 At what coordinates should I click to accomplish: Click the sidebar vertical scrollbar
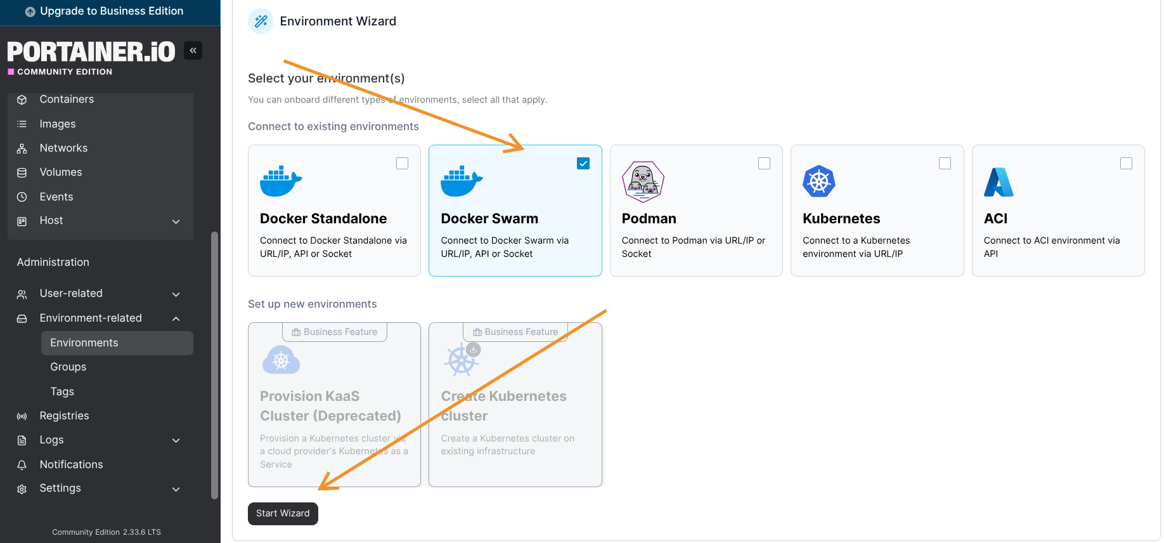[214, 365]
